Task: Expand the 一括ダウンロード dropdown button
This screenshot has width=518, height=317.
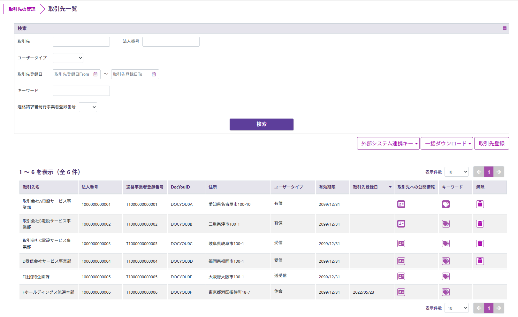Action: [447, 143]
